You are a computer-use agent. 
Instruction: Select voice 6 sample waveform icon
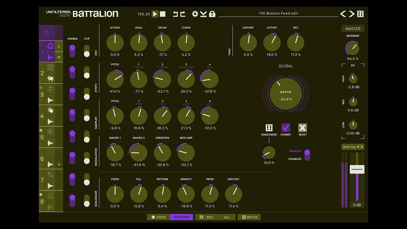coord(50,164)
